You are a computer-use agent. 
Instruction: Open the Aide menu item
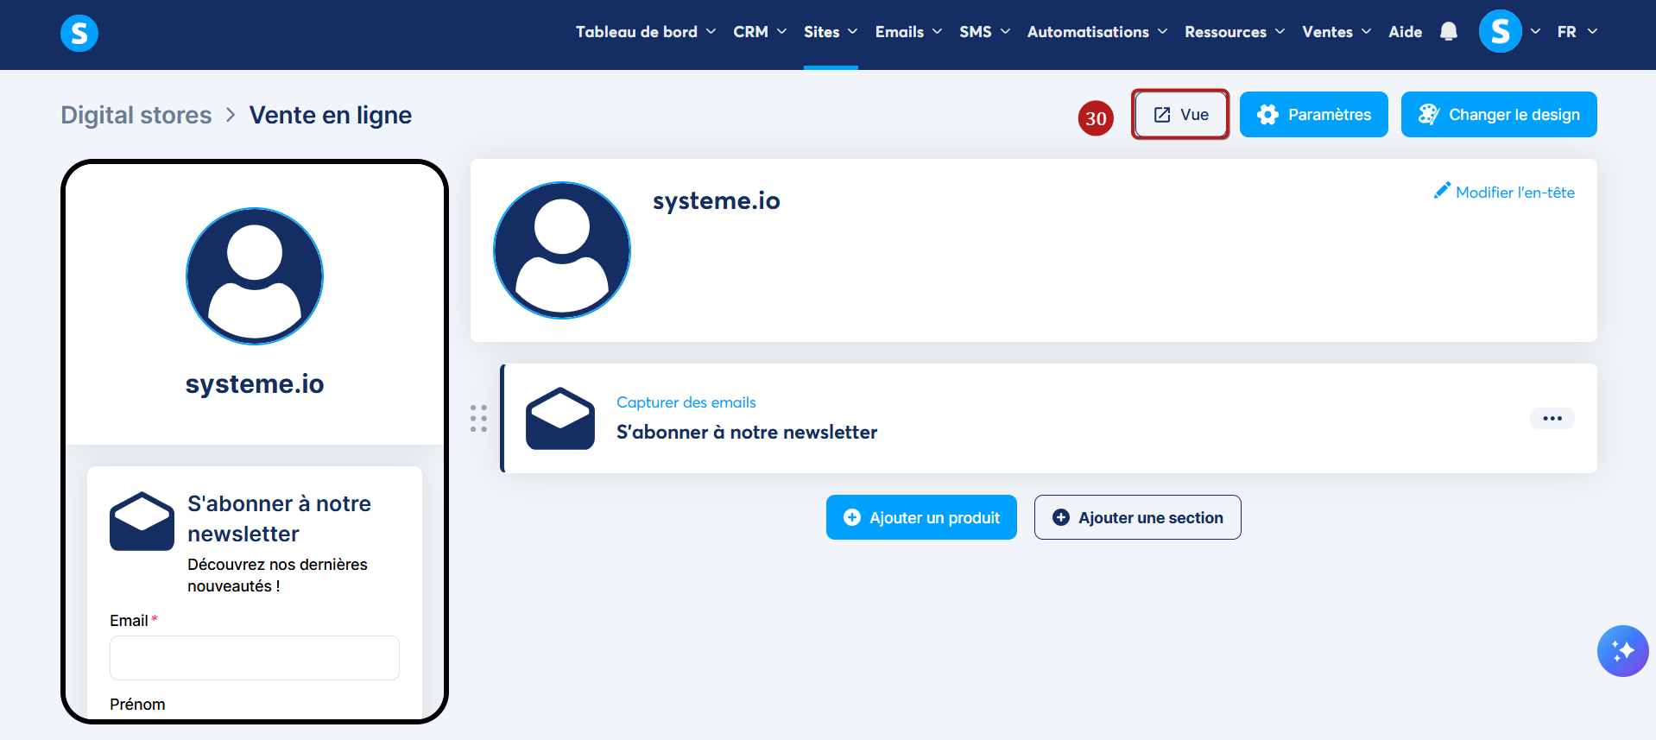(x=1406, y=32)
